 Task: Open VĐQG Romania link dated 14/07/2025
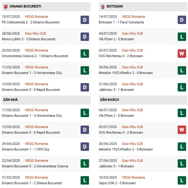(x=133, y=17)
